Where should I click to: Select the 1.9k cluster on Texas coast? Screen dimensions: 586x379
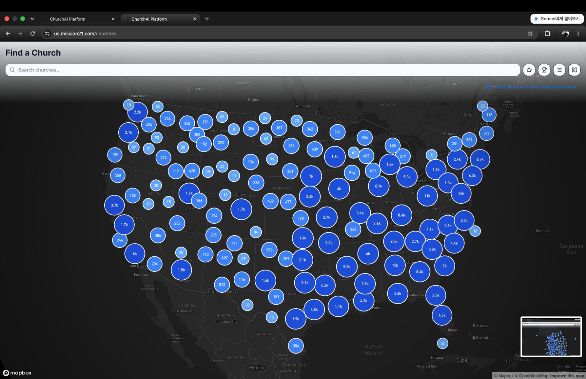point(296,319)
